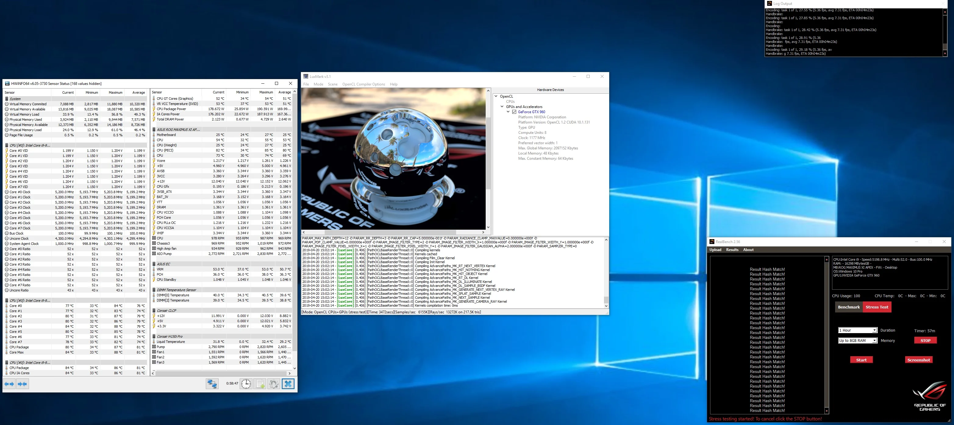Click Virtual Memory Commited sensor icon
Image resolution: width=954 pixels, height=425 pixels.
(7, 104)
